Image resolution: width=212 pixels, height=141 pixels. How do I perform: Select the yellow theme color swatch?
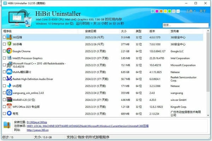[165, 11]
